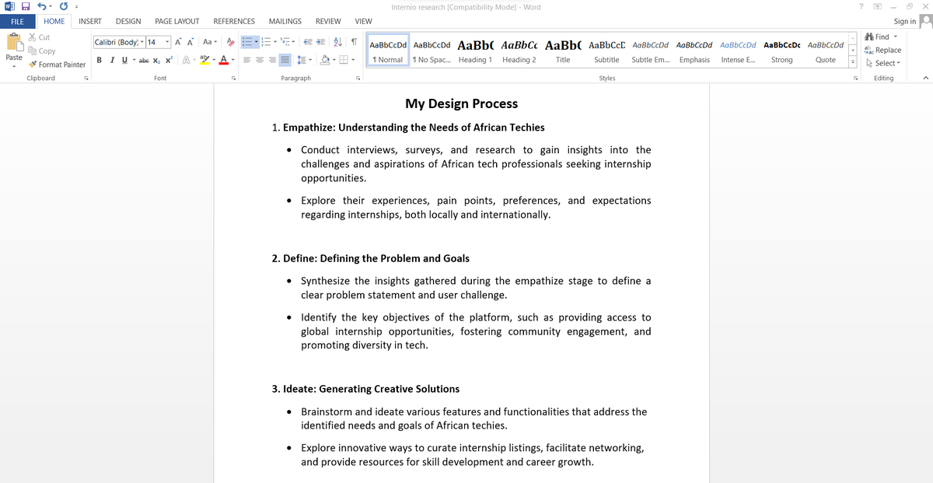Center align the paragraph

click(x=259, y=59)
